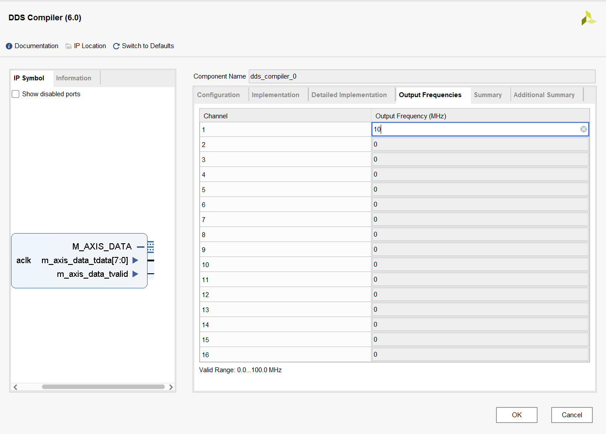Viewport: 606px width, 434px height.
Task: Click the channel 1 output frequency field
Action: pos(480,129)
